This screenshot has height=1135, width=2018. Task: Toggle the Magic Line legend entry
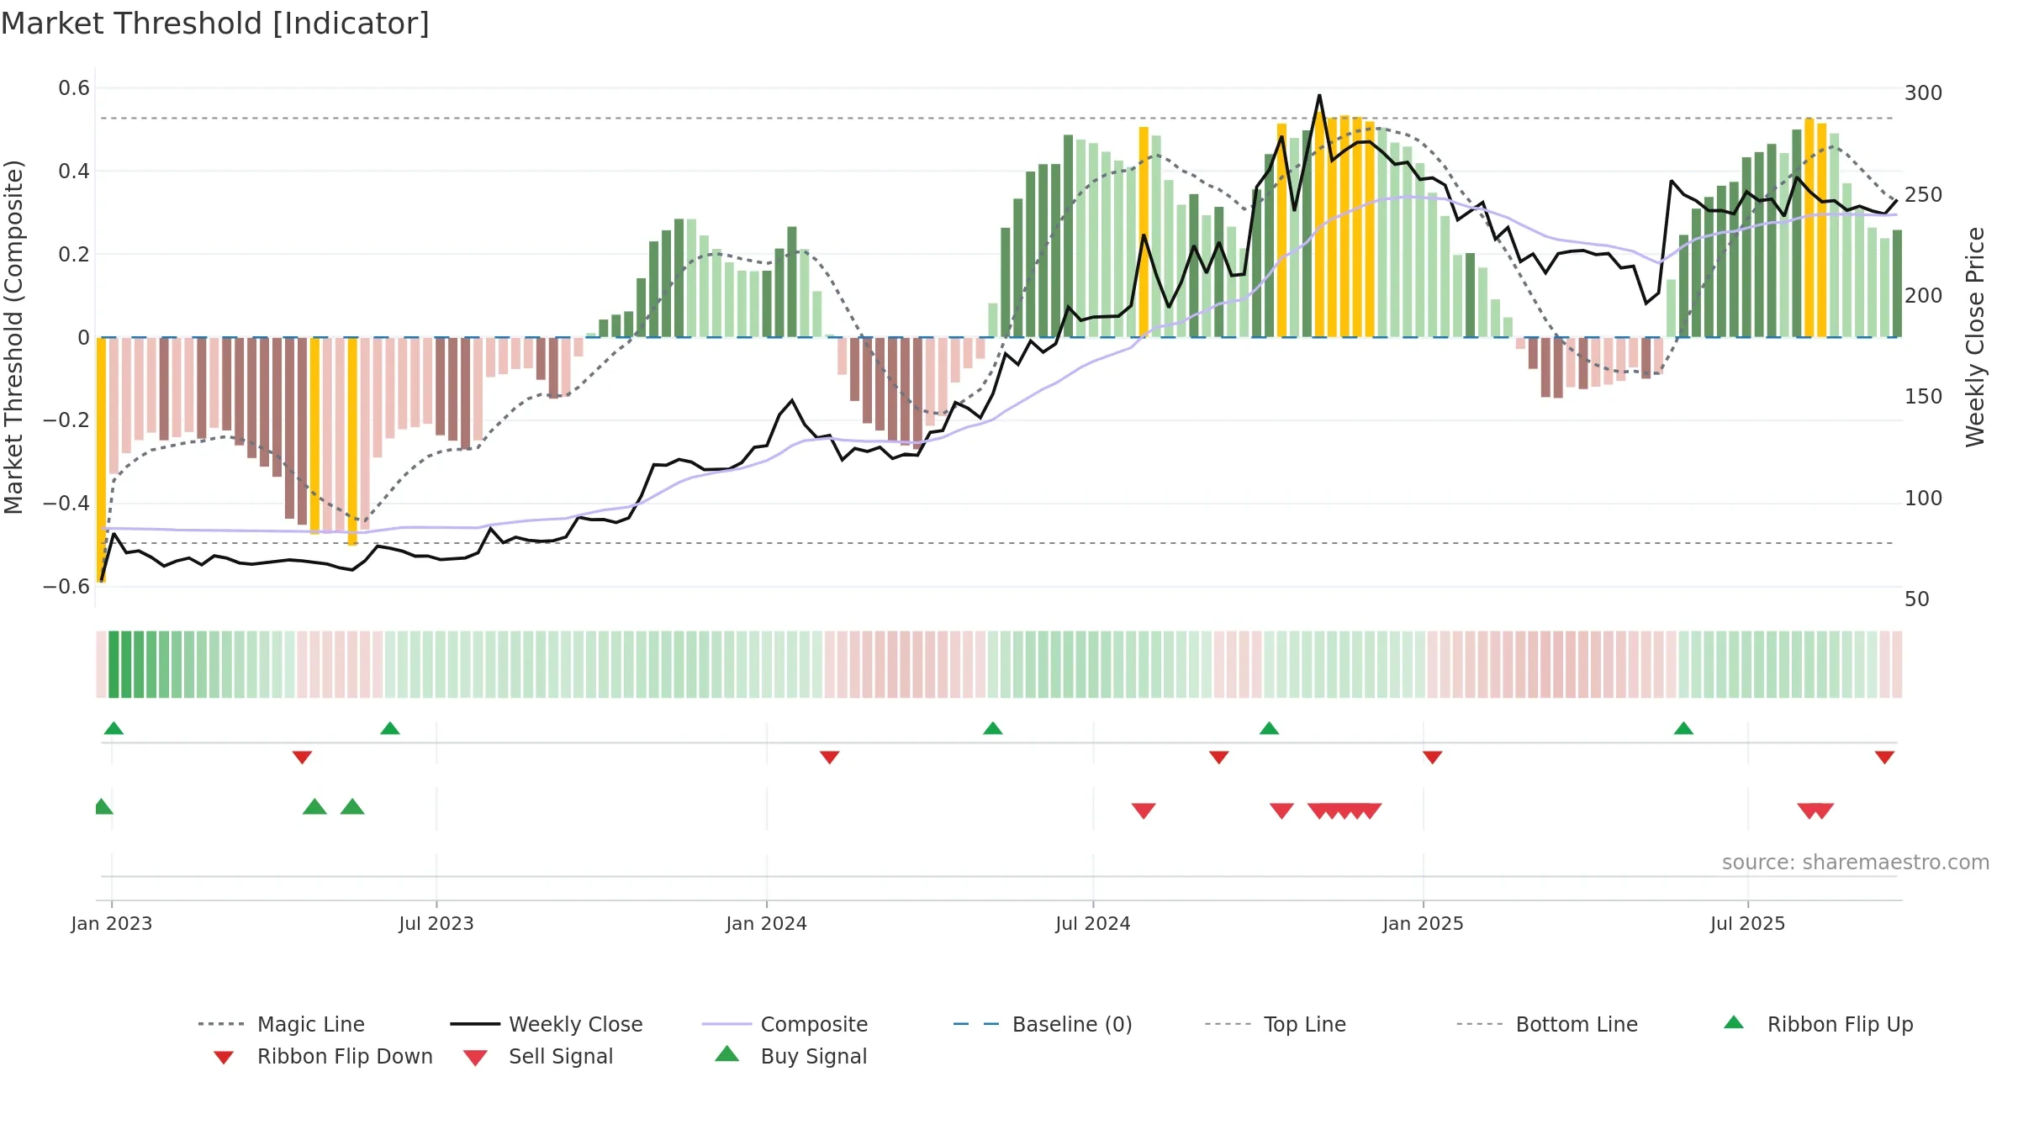281,1024
